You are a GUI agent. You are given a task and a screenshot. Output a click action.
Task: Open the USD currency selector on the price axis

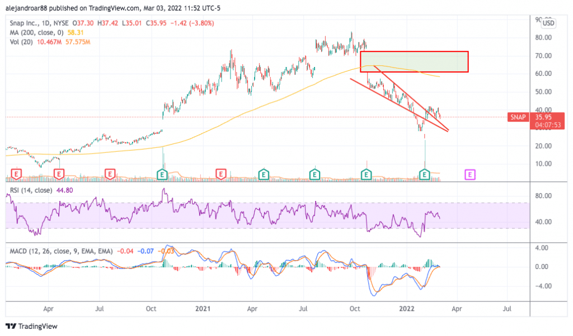point(548,23)
